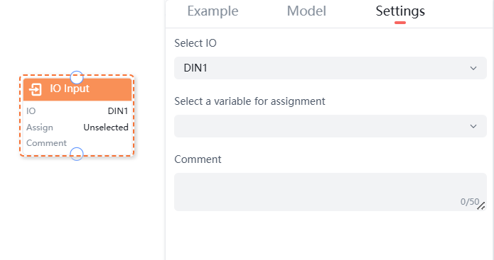Click the Assign label in the node
Viewport: 494px width, 260px height.
pos(40,128)
